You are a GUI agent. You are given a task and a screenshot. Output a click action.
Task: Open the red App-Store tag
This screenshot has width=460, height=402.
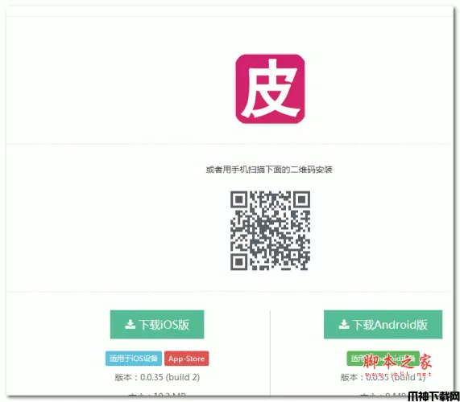pos(187,359)
